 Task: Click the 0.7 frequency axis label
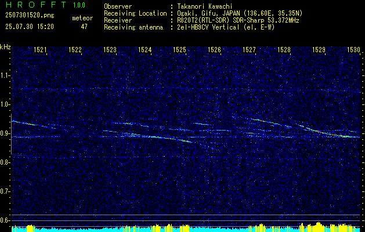coord(5,191)
